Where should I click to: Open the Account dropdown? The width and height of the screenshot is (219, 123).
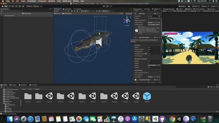coord(195,6)
